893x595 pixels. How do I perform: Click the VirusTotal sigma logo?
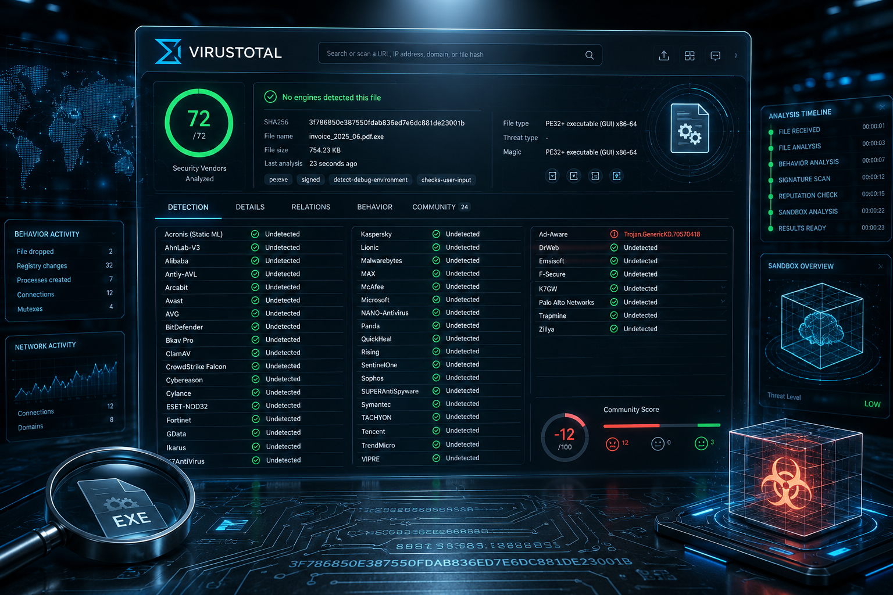(x=168, y=52)
